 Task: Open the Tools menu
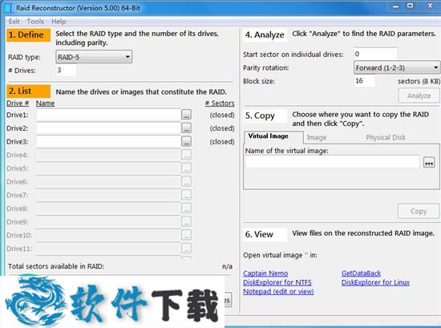35,22
